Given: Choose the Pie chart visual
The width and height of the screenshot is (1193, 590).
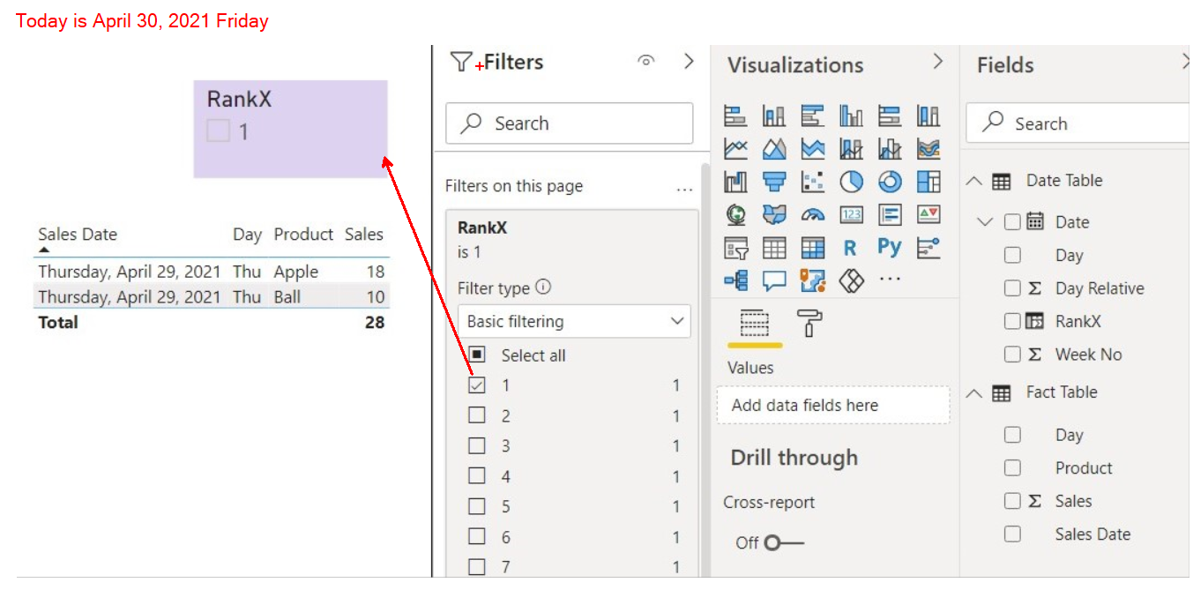Looking at the screenshot, I should tap(851, 182).
